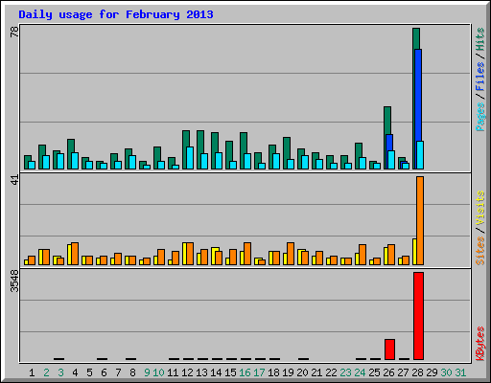491x383 pixels.
Task: Click day label '21' on the x-axis
Action: [x=316, y=372]
